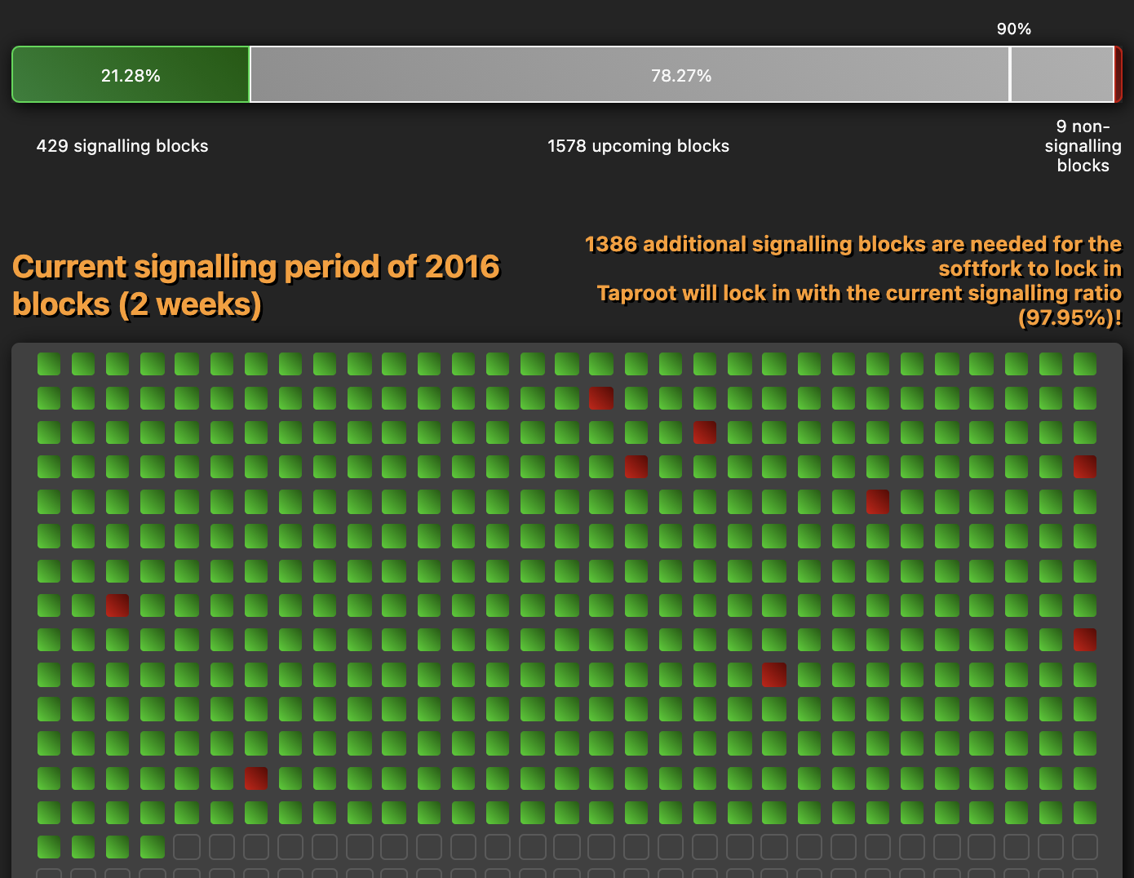Click the 90% threshold marker label
Viewport: 1134px width, 878px height.
point(1014,29)
